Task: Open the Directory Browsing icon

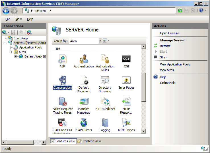Action: click(105, 81)
